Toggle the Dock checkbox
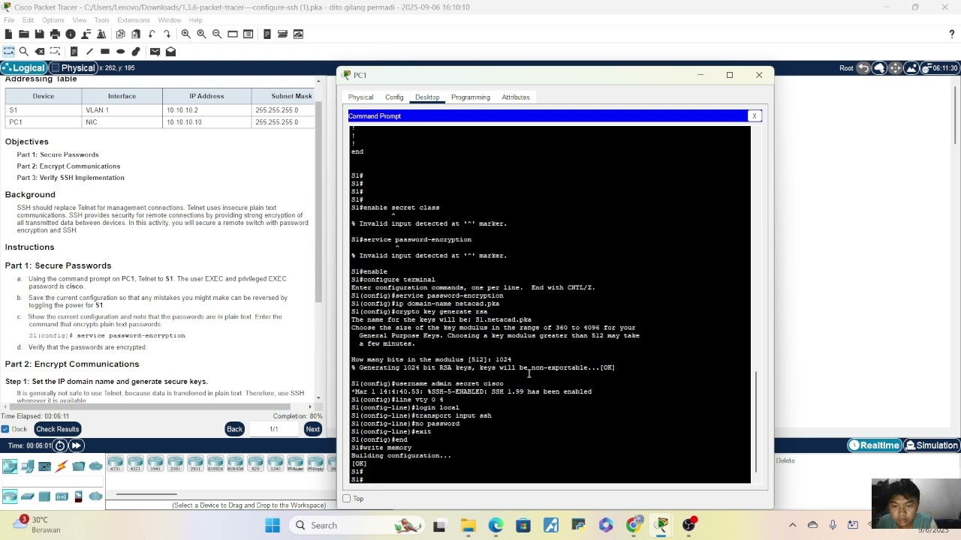The image size is (961, 540). click(5, 429)
